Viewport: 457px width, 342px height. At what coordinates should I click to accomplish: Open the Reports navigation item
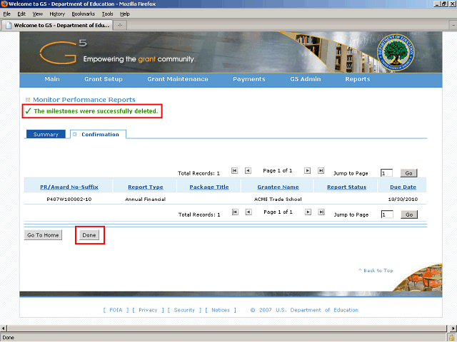pos(358,79)
